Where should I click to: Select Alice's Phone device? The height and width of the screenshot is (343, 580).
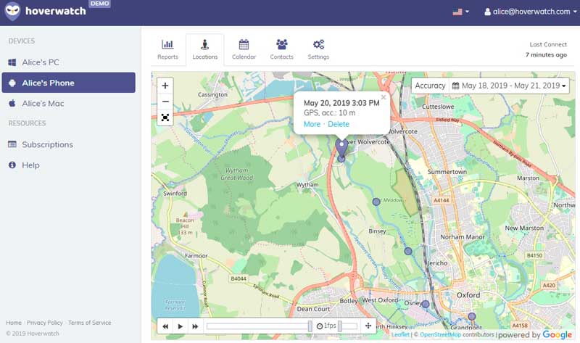pyautogui.click(x=69, y=83)
